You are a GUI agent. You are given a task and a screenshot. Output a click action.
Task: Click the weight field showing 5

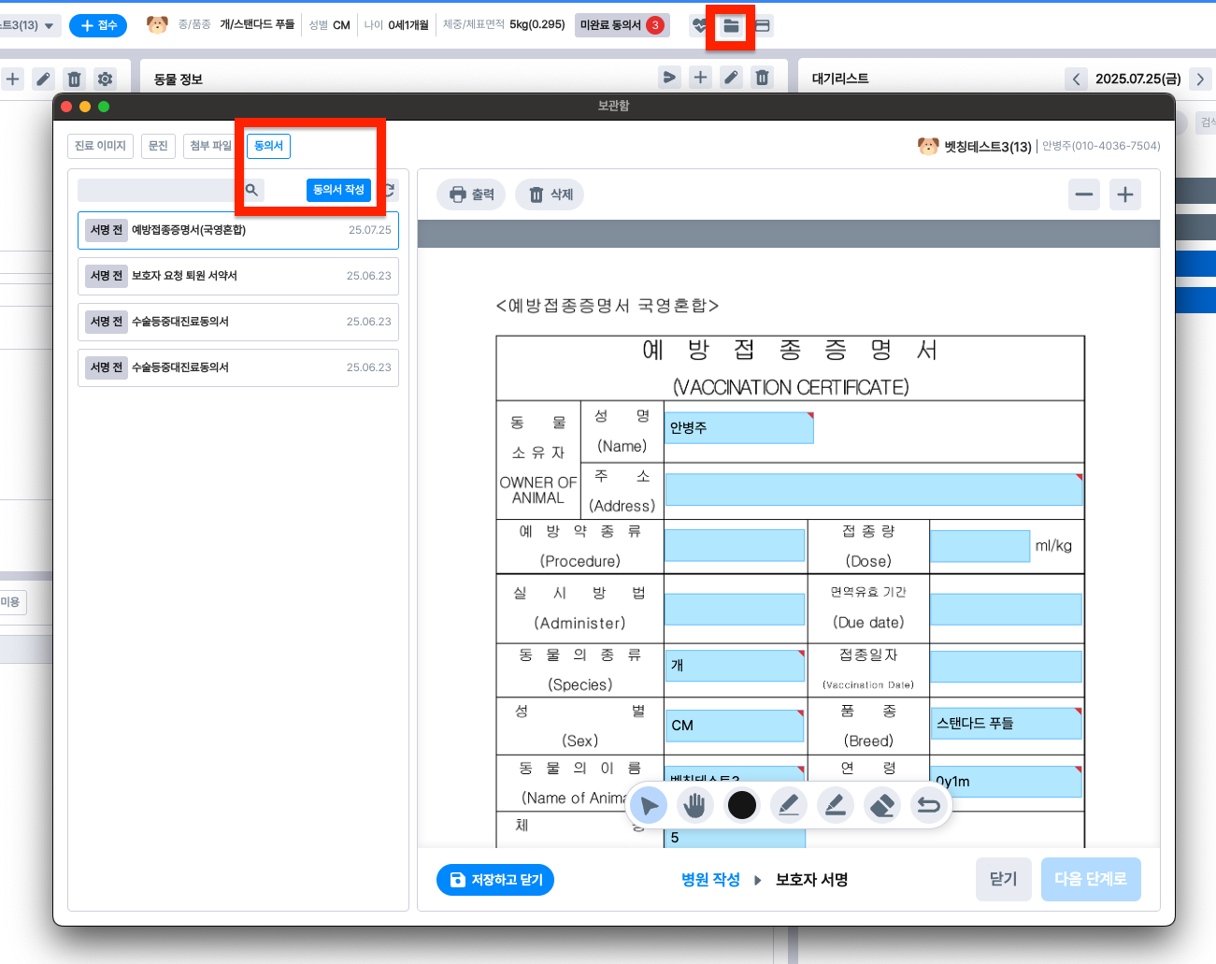click(735, 838)
